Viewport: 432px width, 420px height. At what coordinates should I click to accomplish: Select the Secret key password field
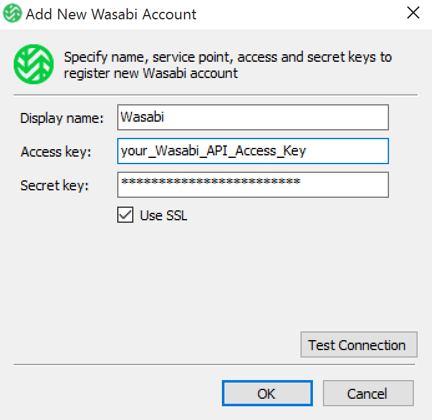click(252, 185)
